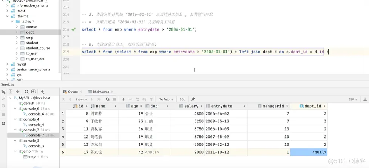The height and width of the screenshot is (168, 369).
Task: Click Preview pending changes icon
Action: point(144,99)
